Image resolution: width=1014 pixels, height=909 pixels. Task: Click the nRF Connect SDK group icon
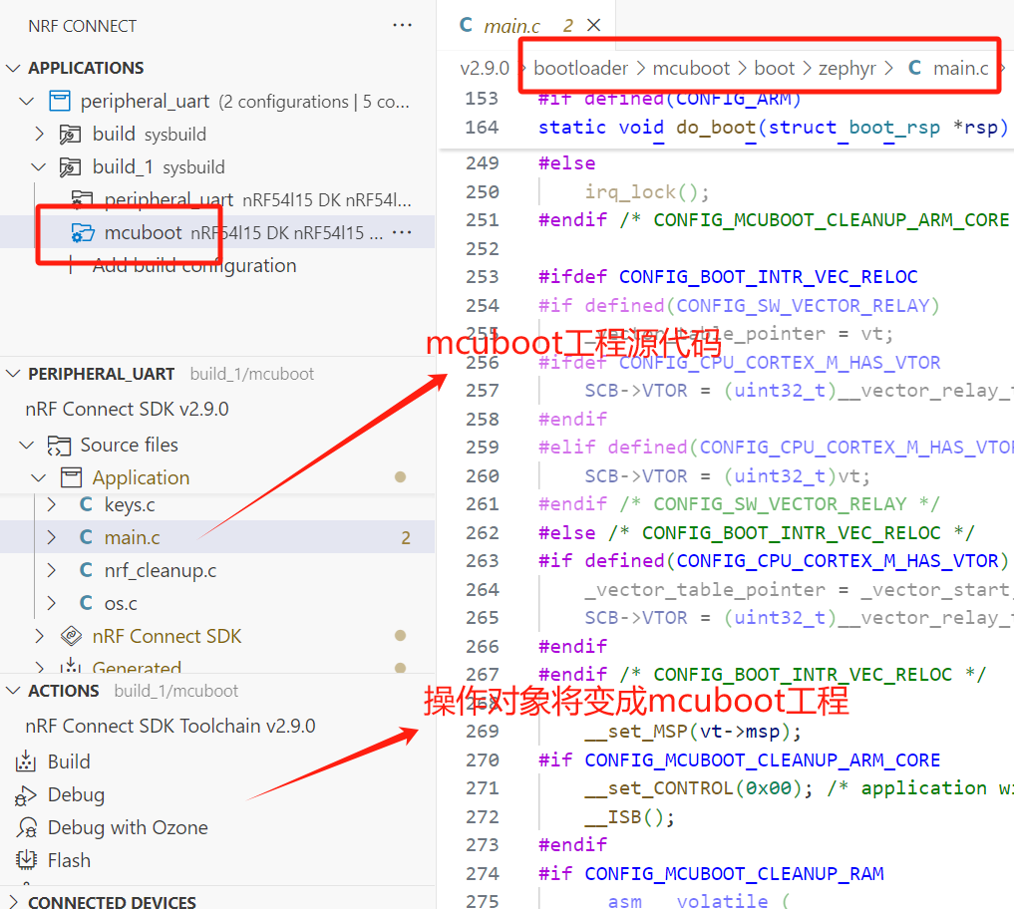(71, 636)
